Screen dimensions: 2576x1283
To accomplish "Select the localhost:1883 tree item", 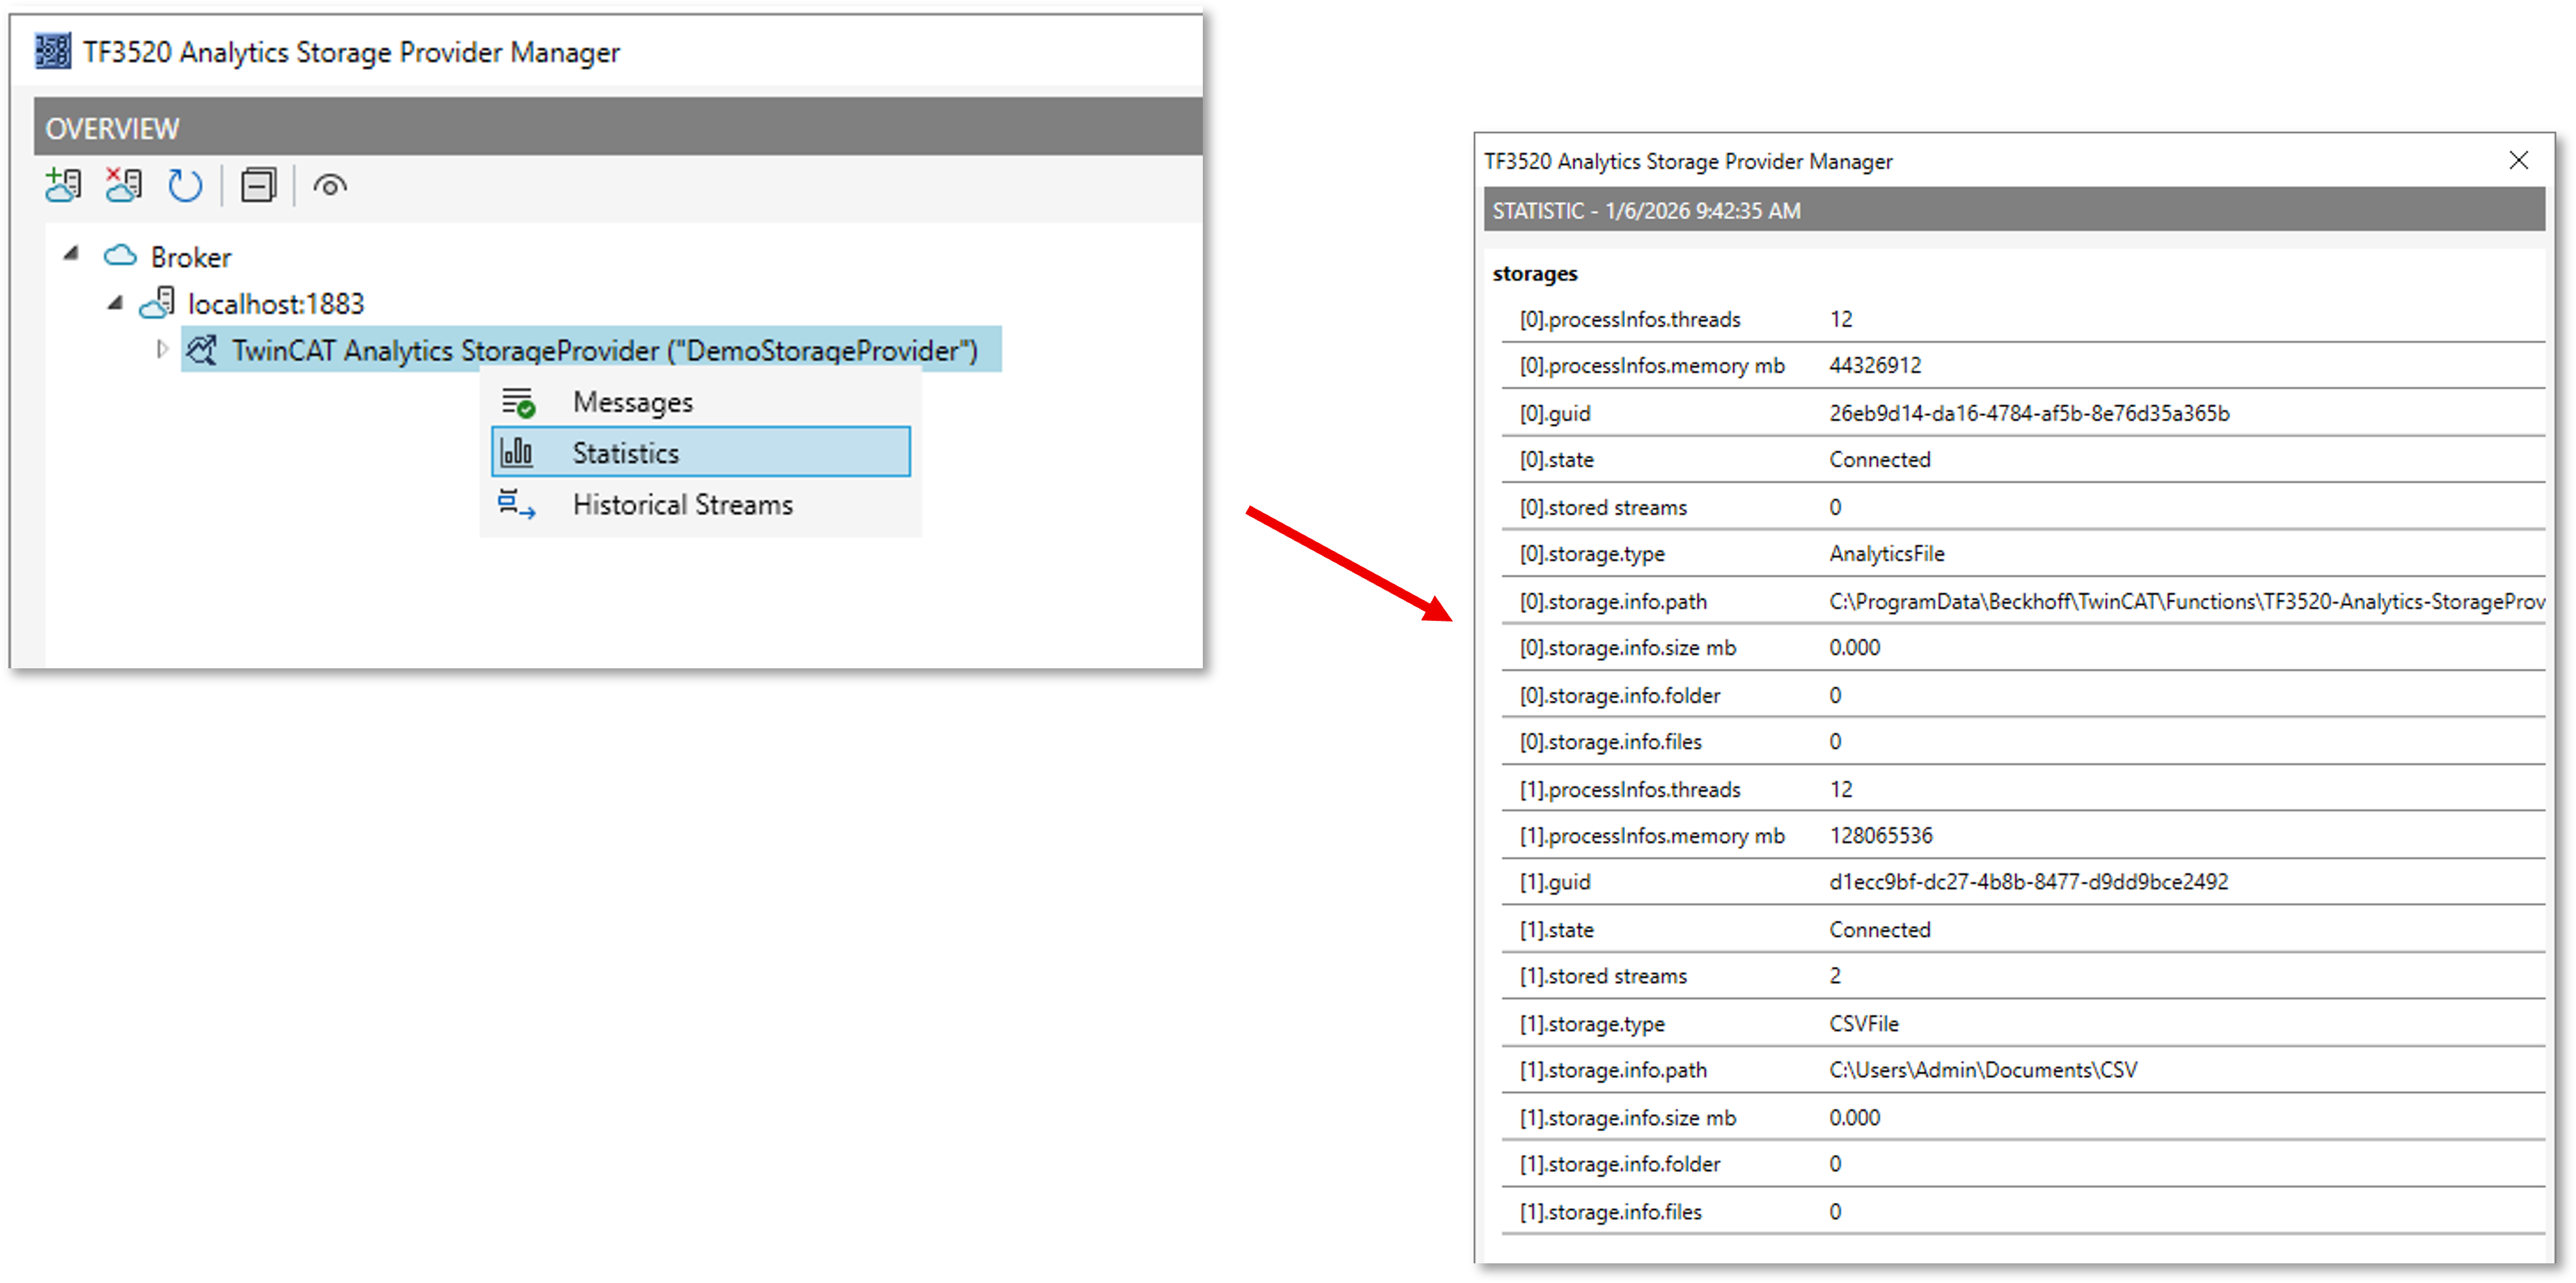I will tap(276, 304).
